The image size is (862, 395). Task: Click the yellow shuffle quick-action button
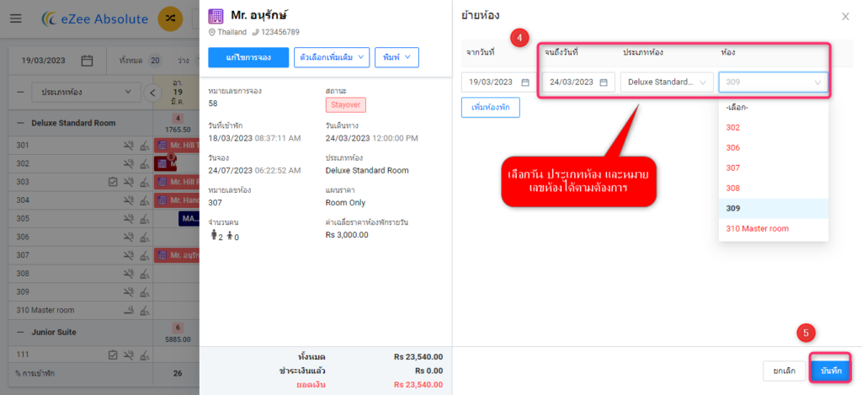click(x=170, y=19)
